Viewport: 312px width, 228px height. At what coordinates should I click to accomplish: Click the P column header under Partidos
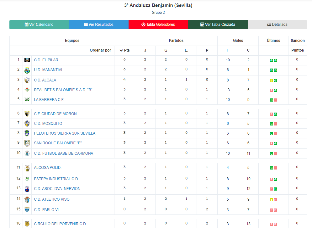pyautogui.click(x=207, y=50)
